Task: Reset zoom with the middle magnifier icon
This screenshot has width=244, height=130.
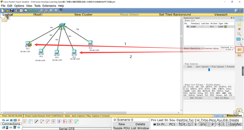Action: (x=46, y=11)
